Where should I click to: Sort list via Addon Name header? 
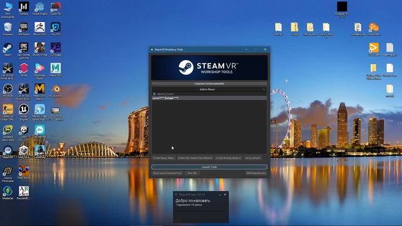click(x=207, y=89)
